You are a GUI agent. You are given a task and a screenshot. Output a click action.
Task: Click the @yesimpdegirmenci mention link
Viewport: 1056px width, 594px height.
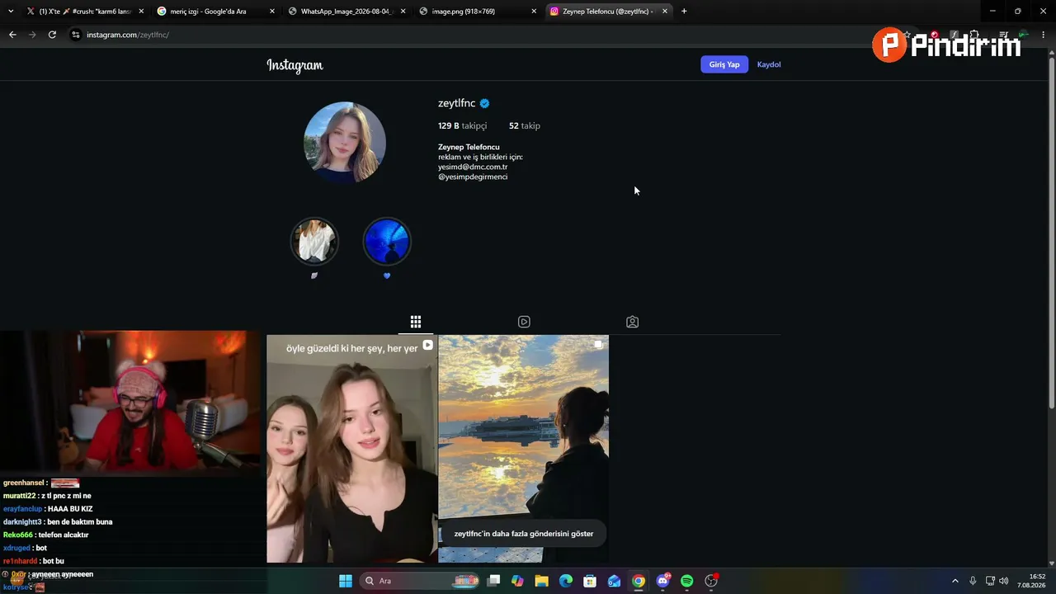click(473, 177)
